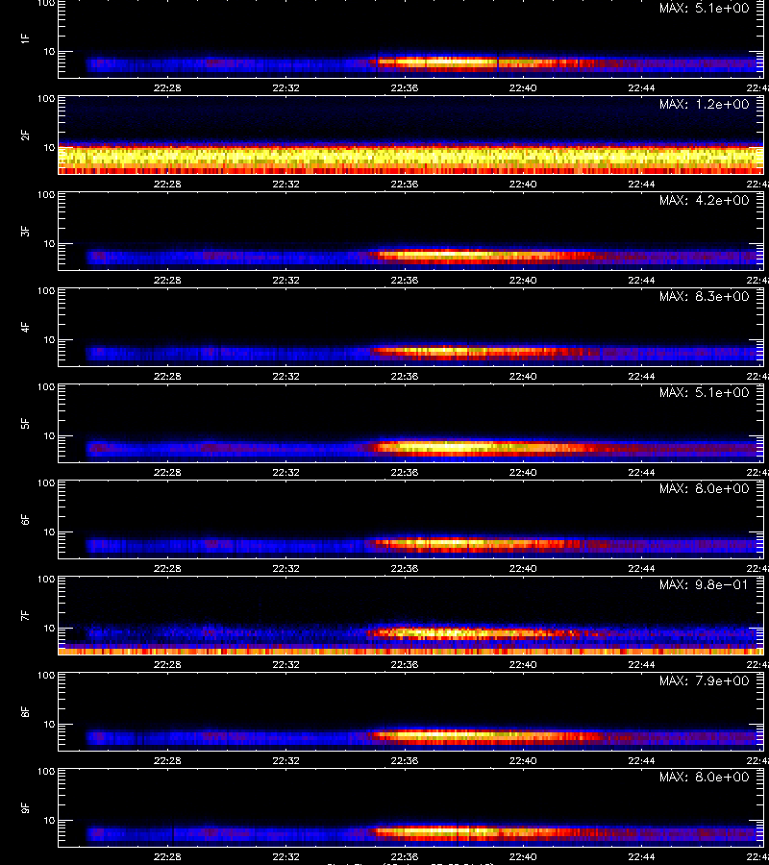Click the 22:44 tick label of panel 9F
The height and width of the screenshot is (865, 769).
tap(641, 856)
